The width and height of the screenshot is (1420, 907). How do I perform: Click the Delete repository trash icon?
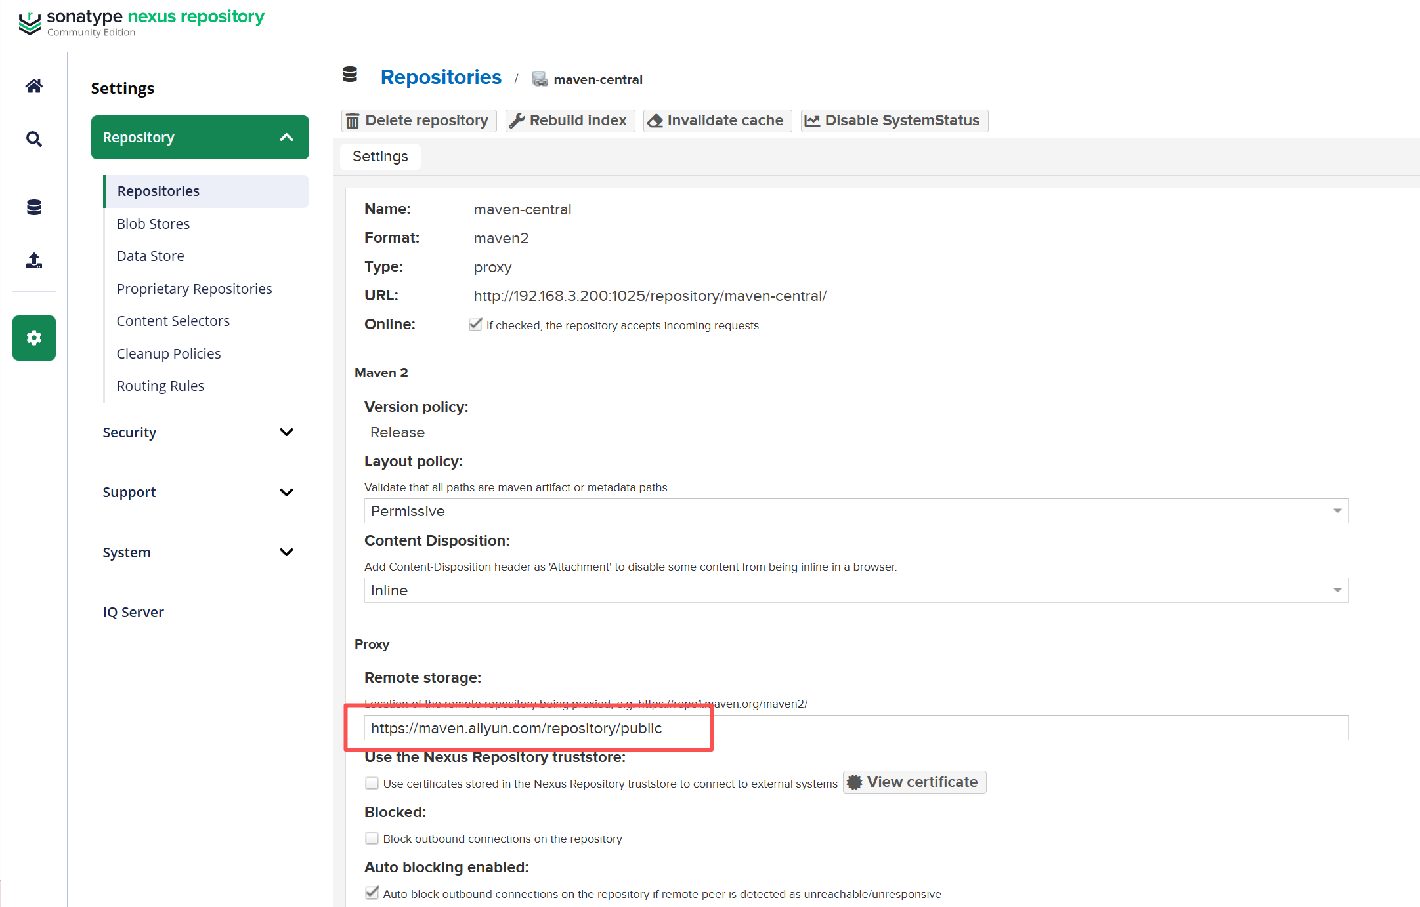[x=353, y=121]
